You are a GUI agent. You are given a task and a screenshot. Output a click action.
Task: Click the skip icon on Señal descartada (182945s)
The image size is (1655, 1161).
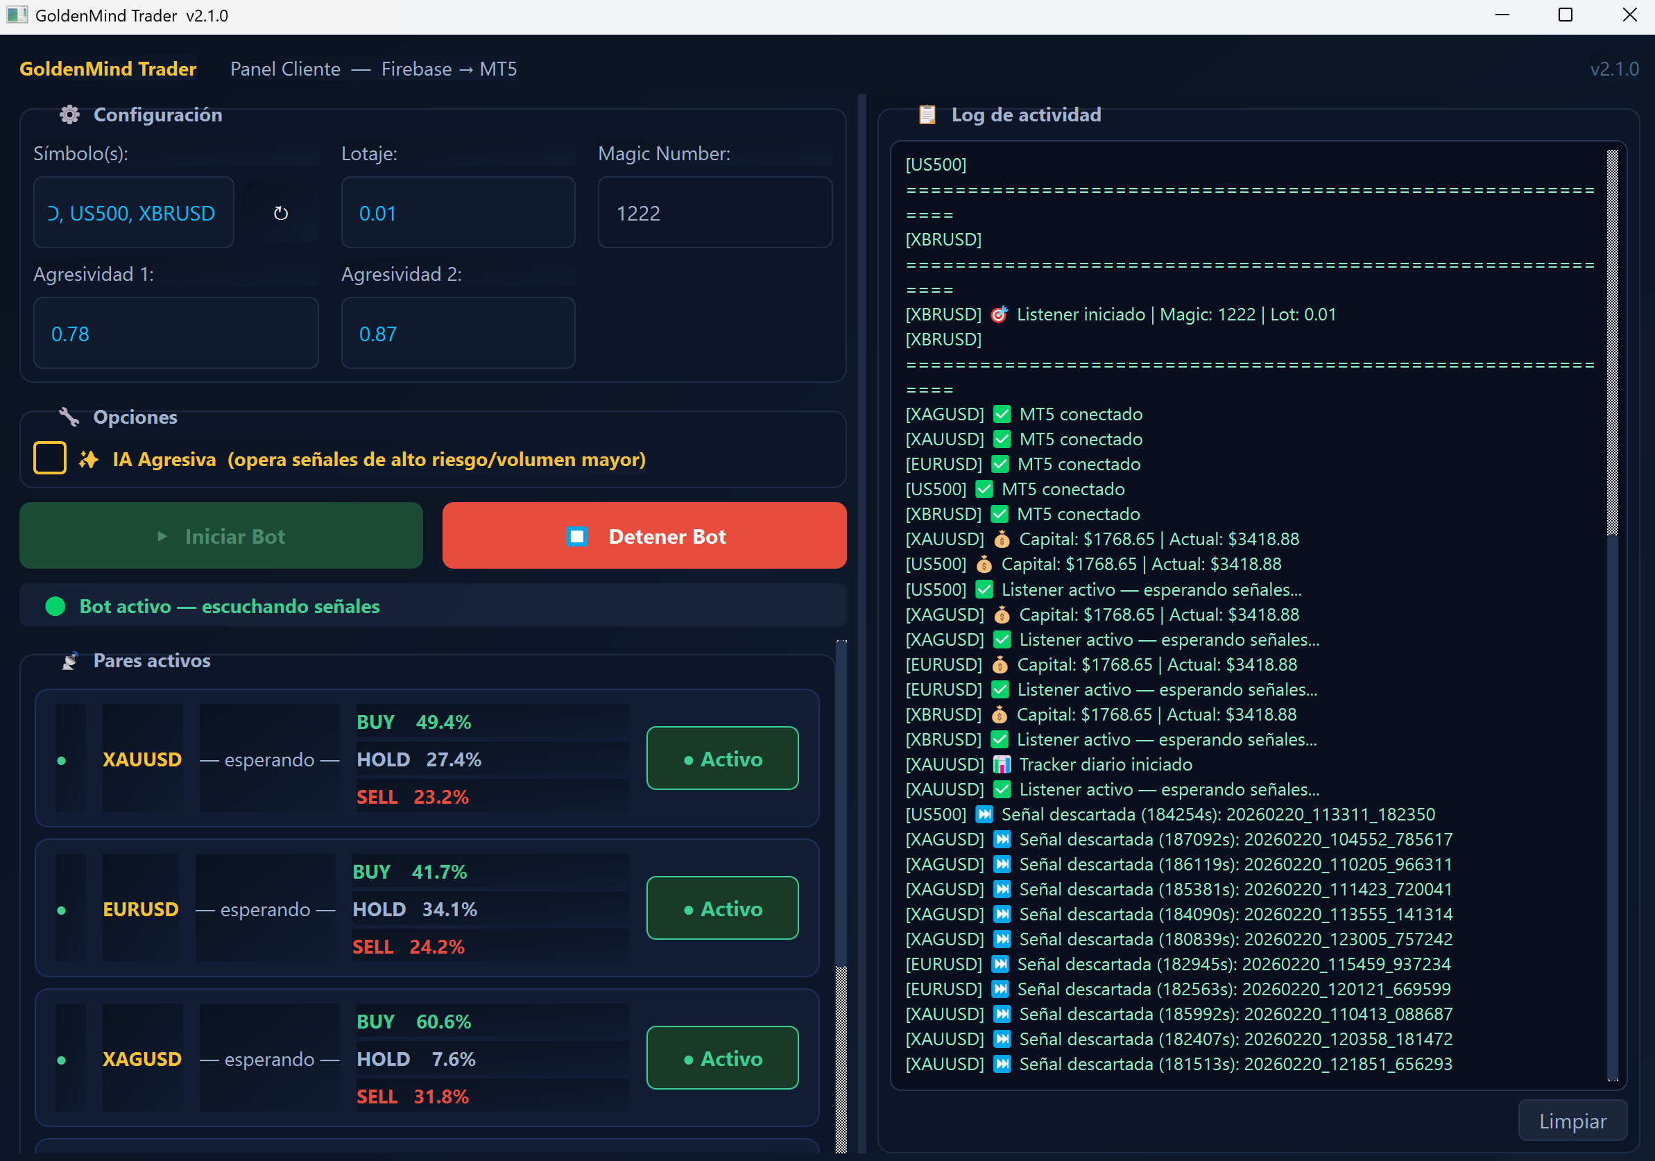click(x=1000, y=964)
